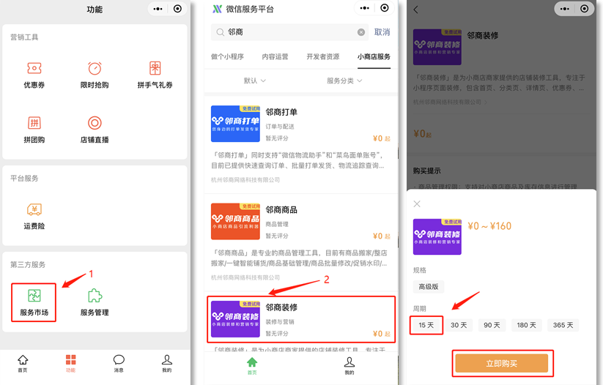Tap the purple 邻商装修 thumbnail in search results
603x385 pixels.
coord(235,319)
